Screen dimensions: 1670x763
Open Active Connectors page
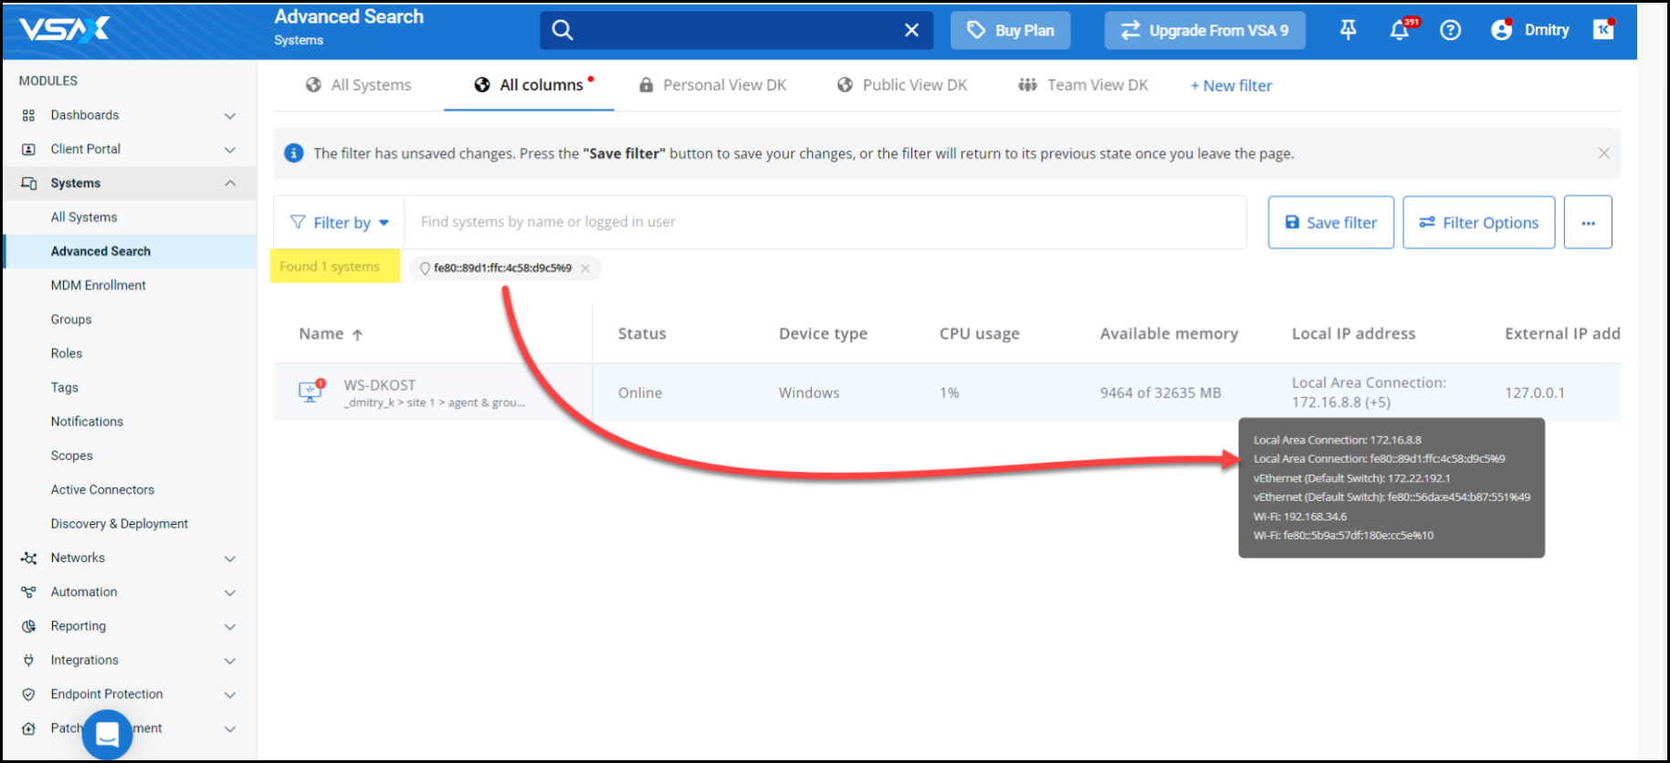coord(102,490)
